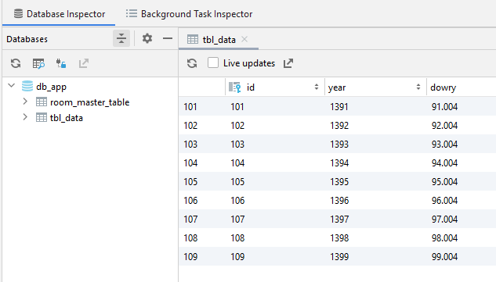Image resolution: width=496 pixels, height=282 pixels.
Task: Click the Live updates label
Action: [x=249, y=63]
